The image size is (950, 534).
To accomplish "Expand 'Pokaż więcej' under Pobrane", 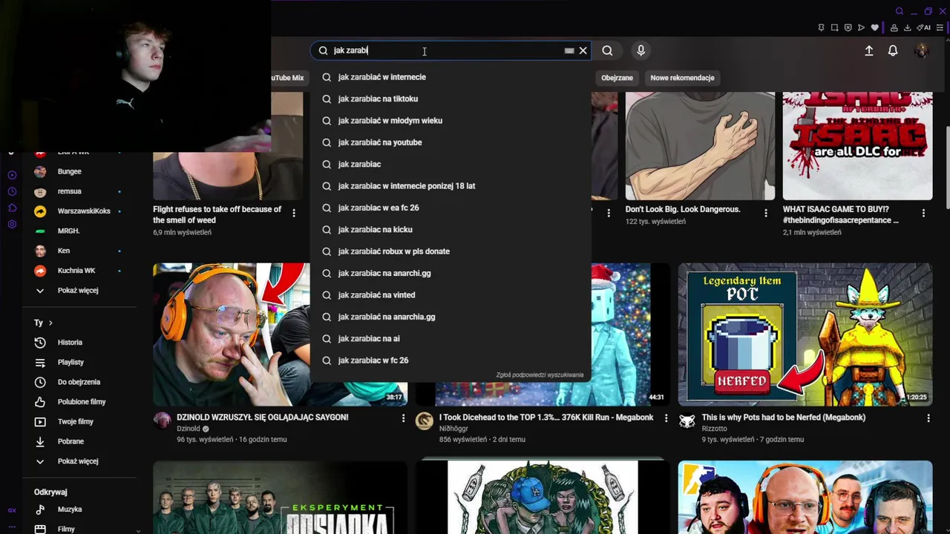I will click(x=80, y=461).
